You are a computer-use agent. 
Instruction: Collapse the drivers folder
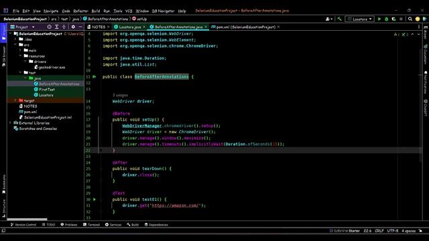(x=25, y=62)
